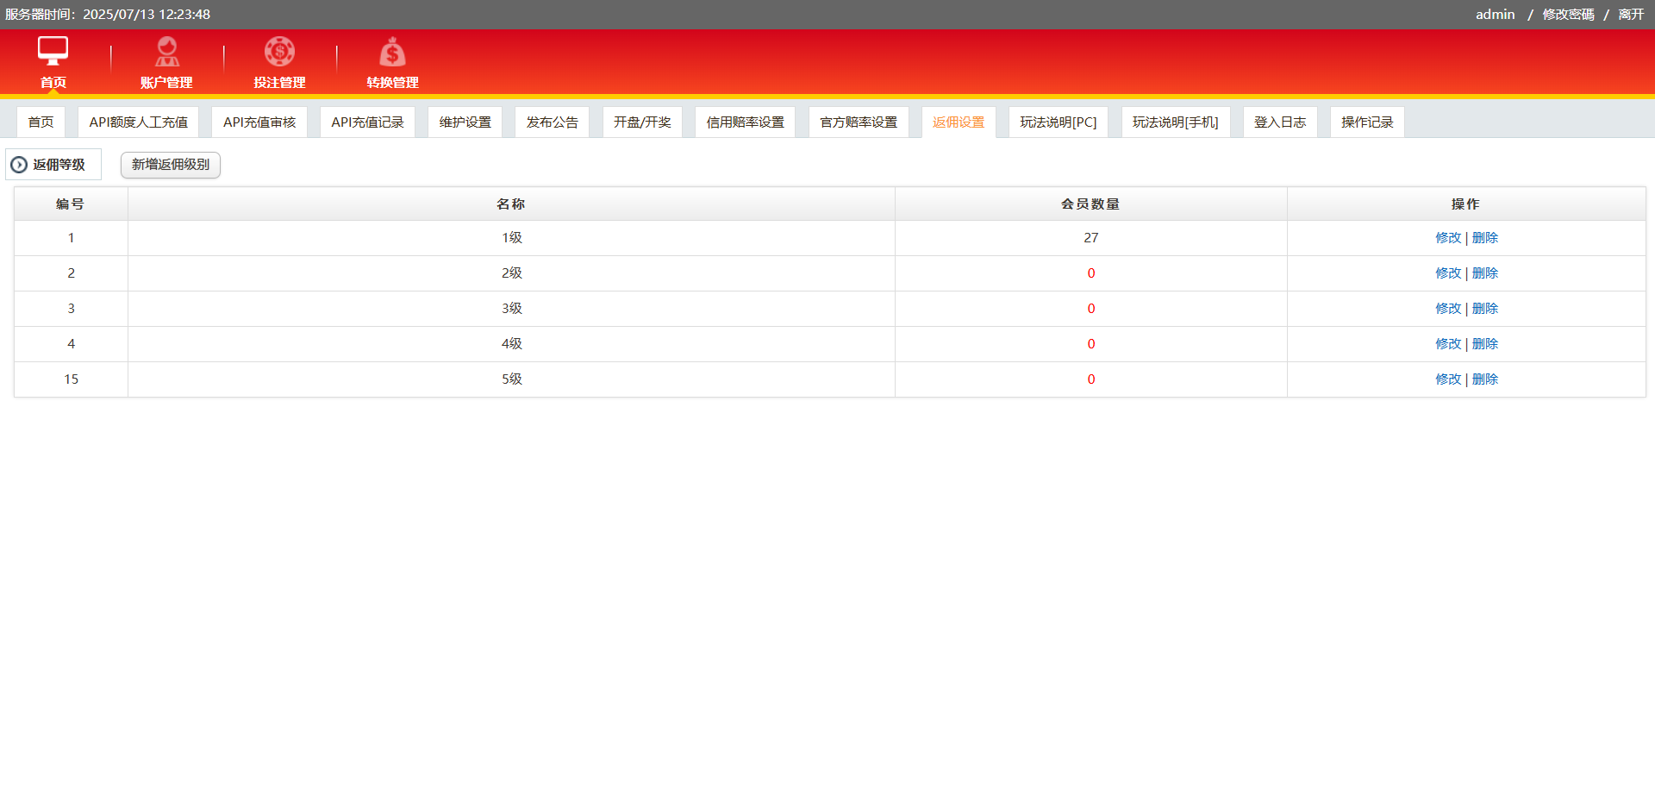Click 修改密碼 in the top bar
1655x796 pixels.
point(1568,15)
